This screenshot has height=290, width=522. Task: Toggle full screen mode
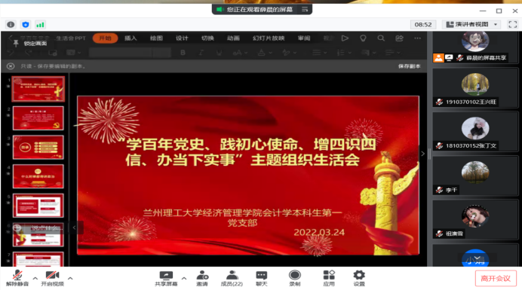[513, 24]
